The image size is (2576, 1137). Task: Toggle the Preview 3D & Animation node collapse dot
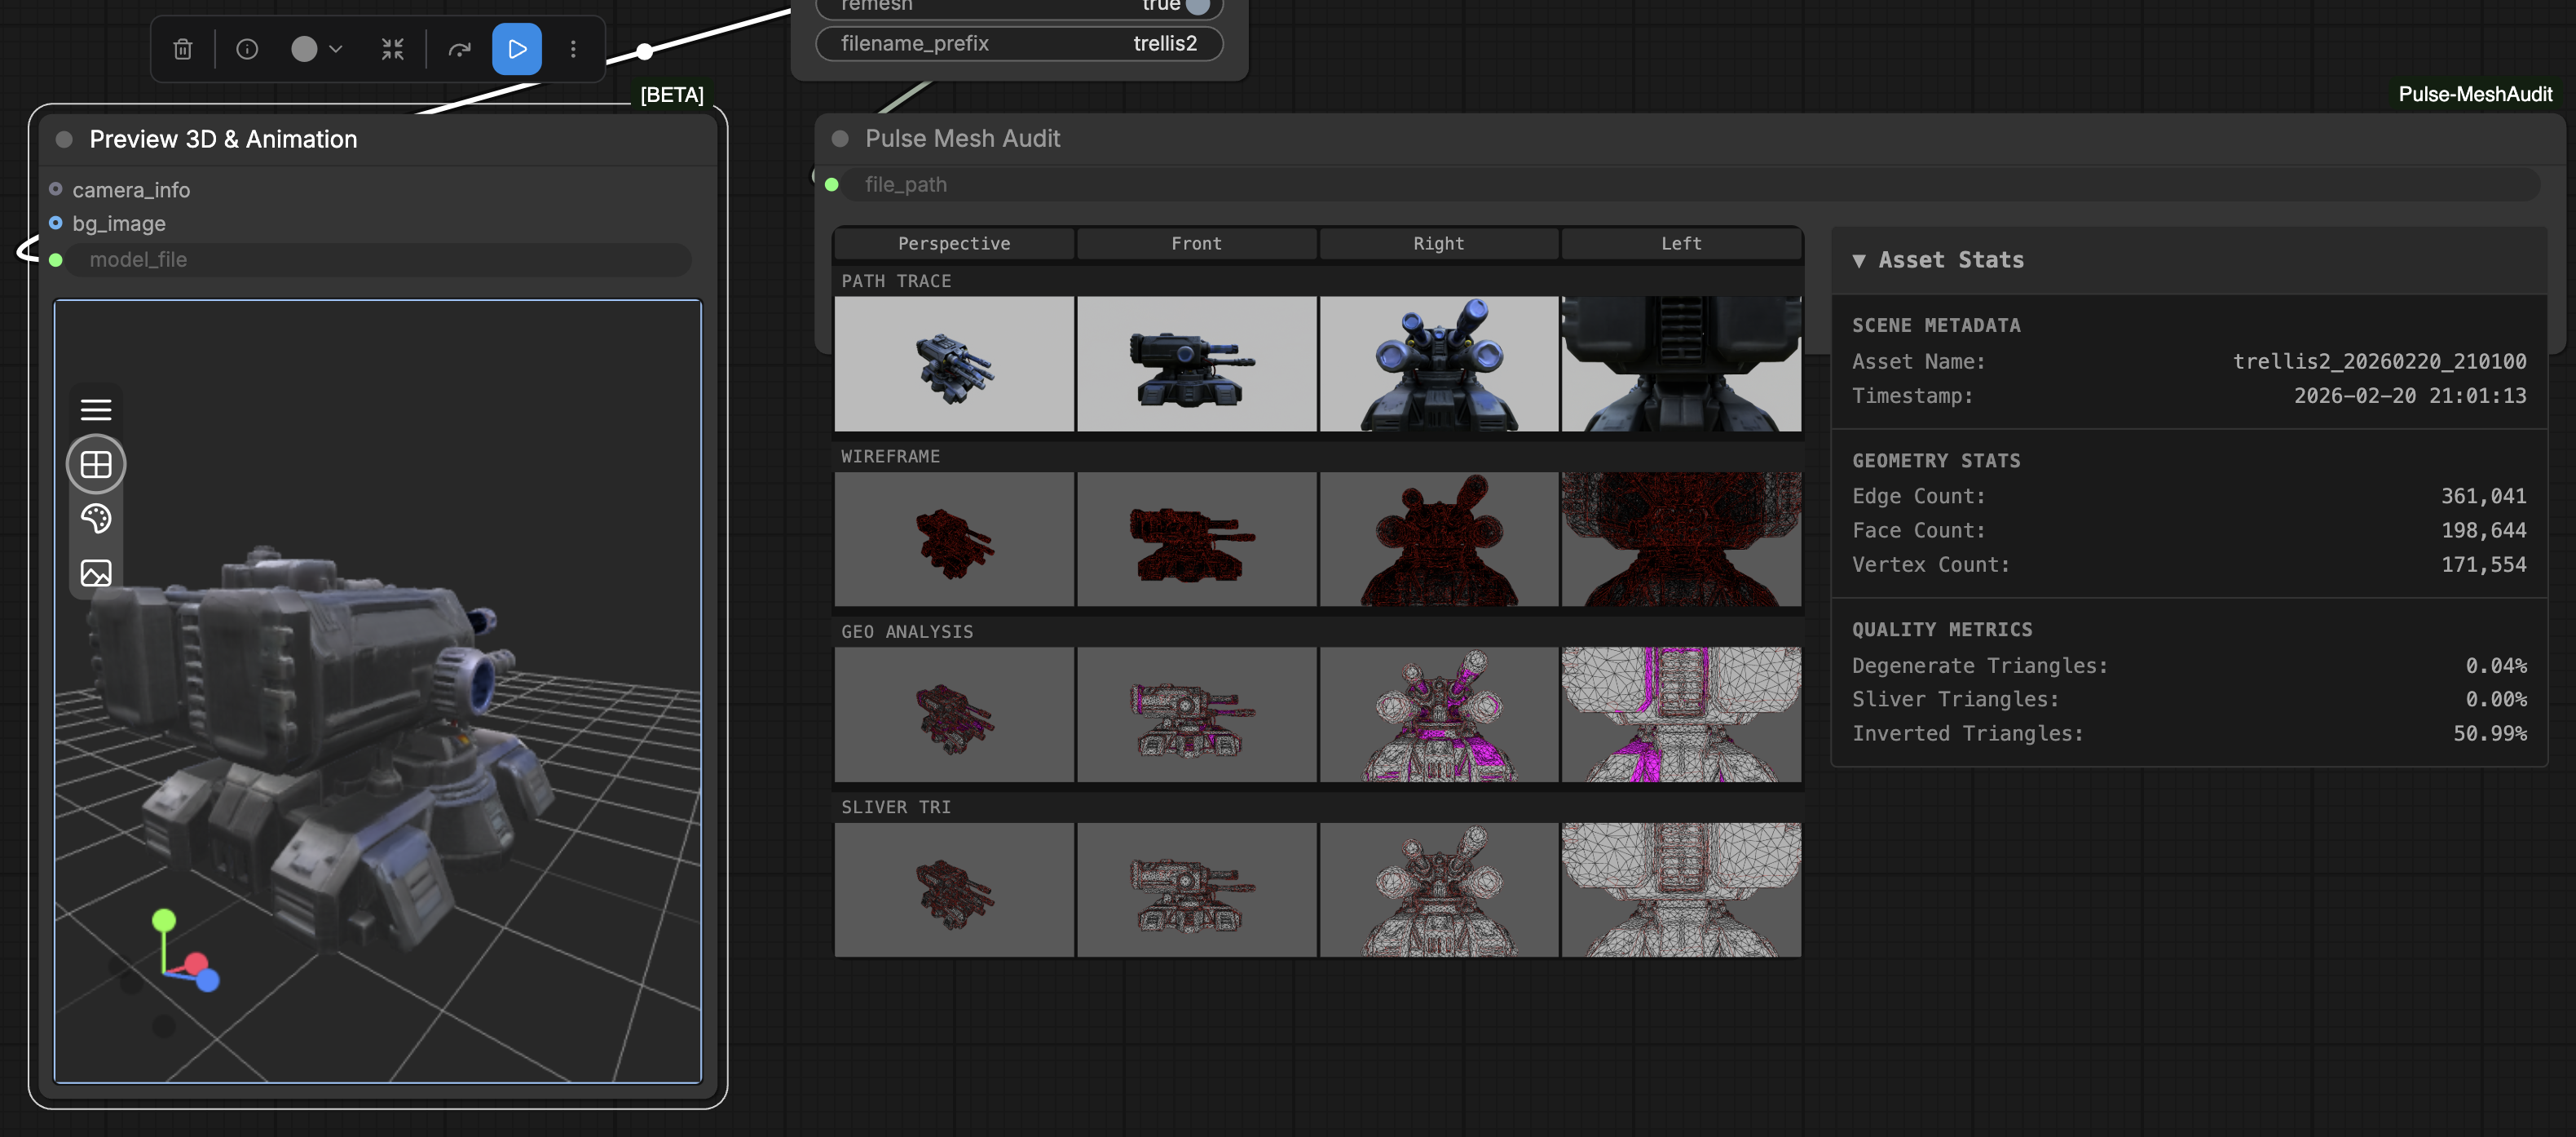[x=64, y=139]
